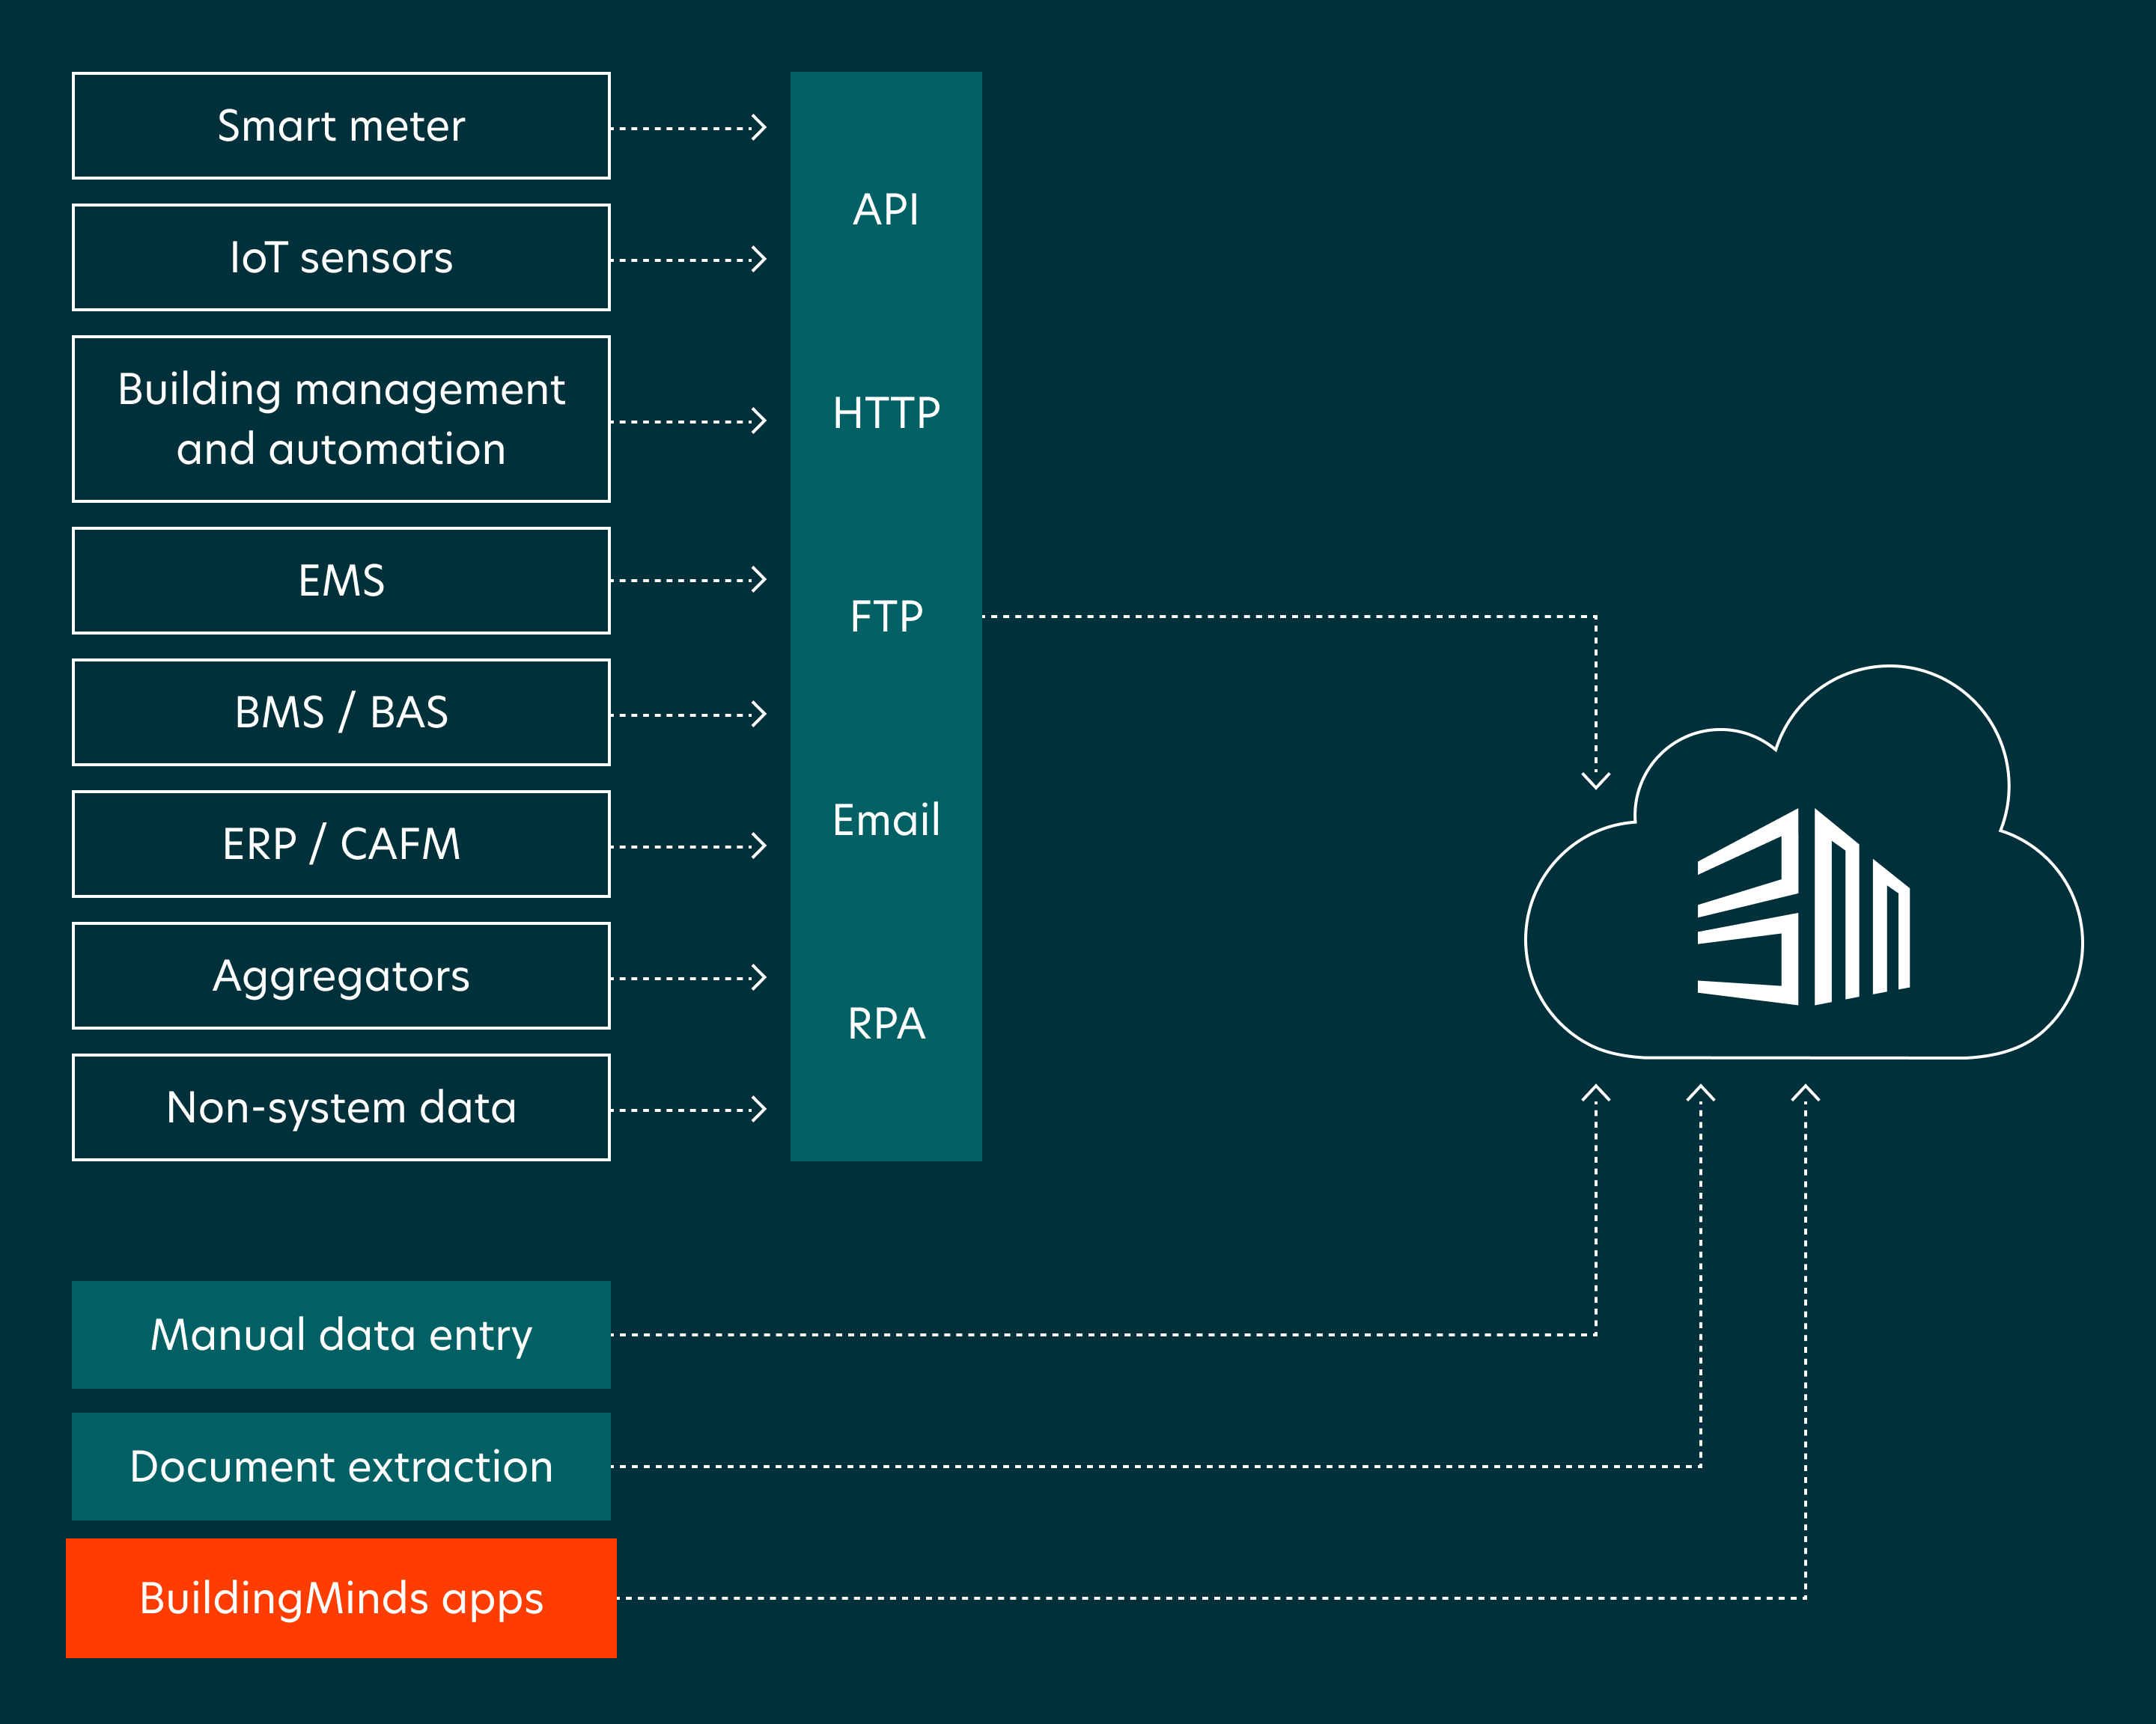Select the FTP label in the teal column

click(x=886, y=617)
